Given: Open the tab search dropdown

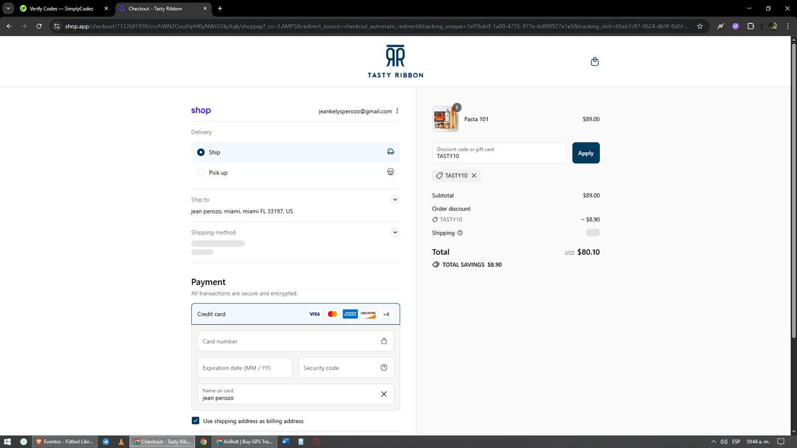Looking at the screenshot, I should [8, 8].
